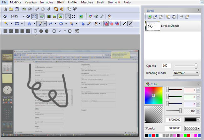
Task: Select the Brush tool
Action: 40,24
